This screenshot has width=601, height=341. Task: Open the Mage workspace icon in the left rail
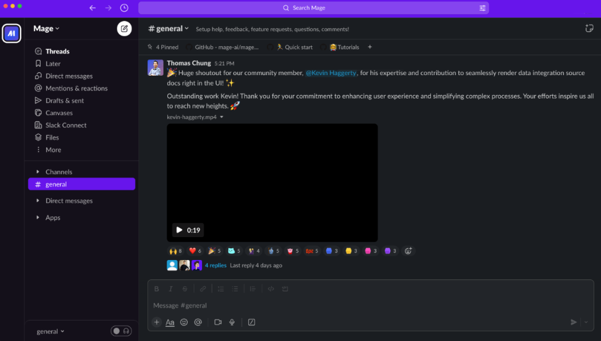coord(12,33)
